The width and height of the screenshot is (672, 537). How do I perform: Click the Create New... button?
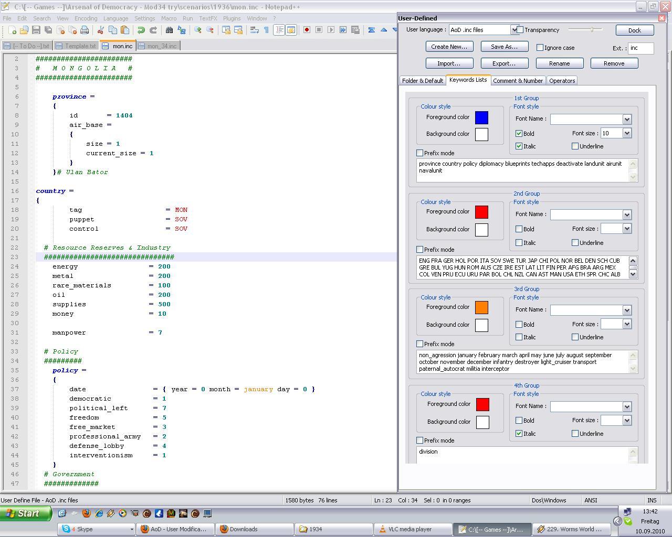[449, 47]
